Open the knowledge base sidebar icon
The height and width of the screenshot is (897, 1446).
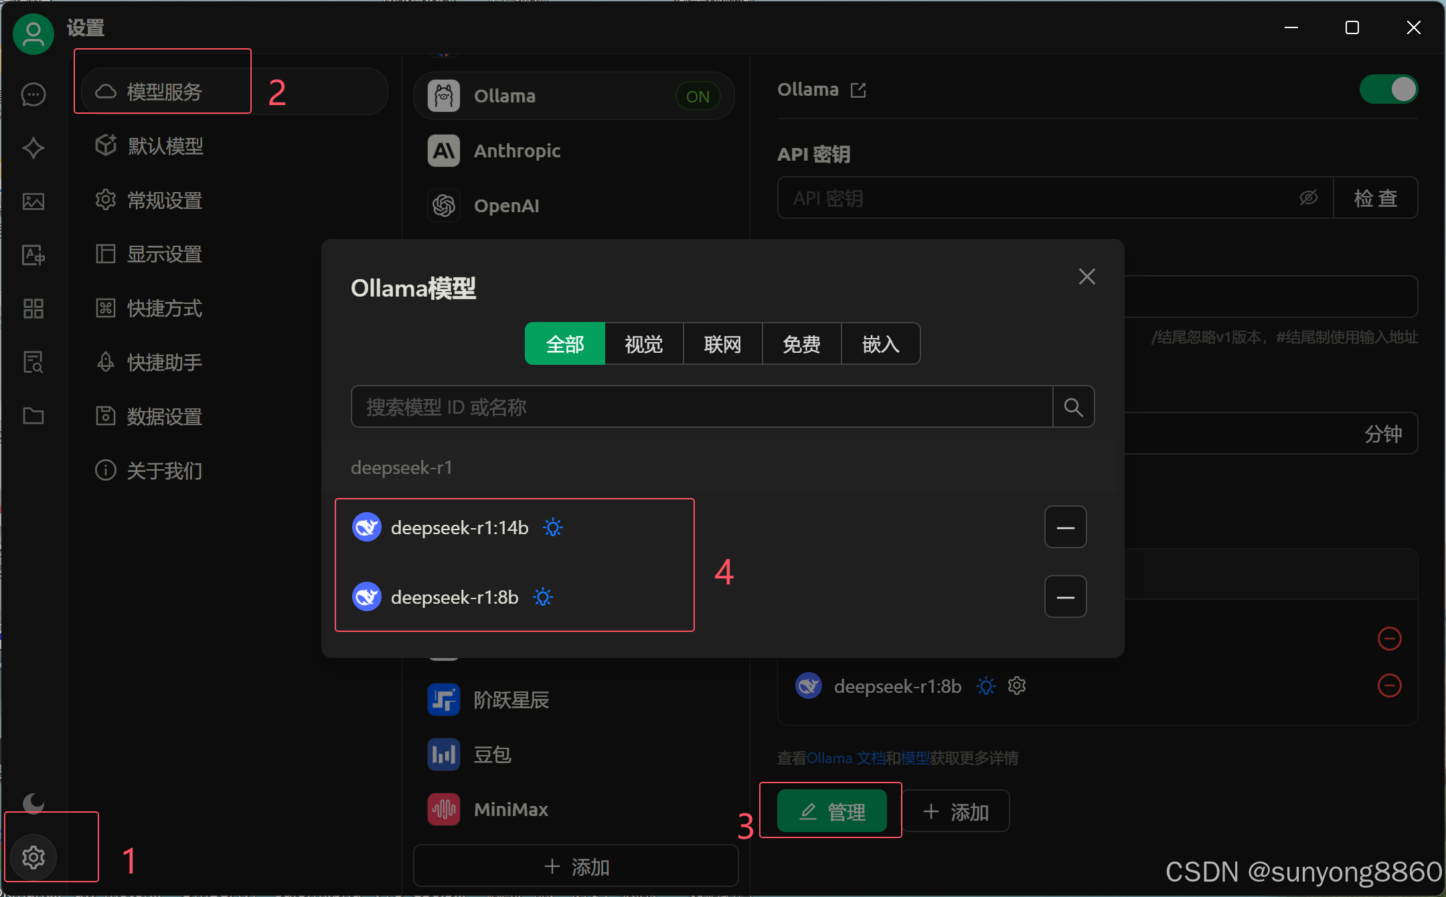pos(33,362)
